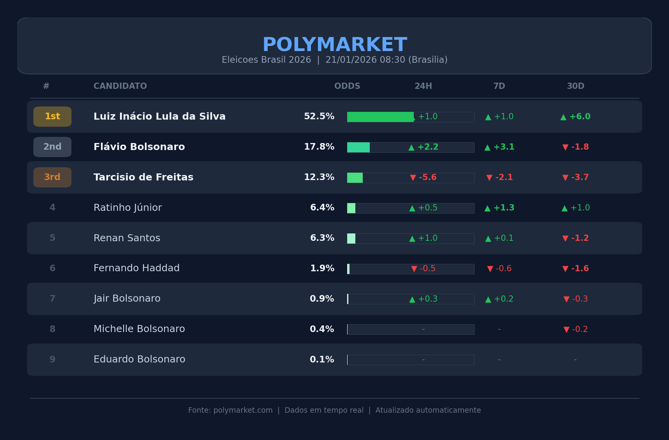Click the gold 1st rank badge

(52, 117)
